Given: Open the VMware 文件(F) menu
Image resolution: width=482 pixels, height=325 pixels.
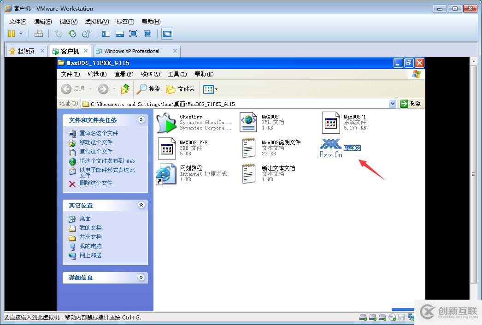Looking at the screenshot, I should click(x=18, y=22).
